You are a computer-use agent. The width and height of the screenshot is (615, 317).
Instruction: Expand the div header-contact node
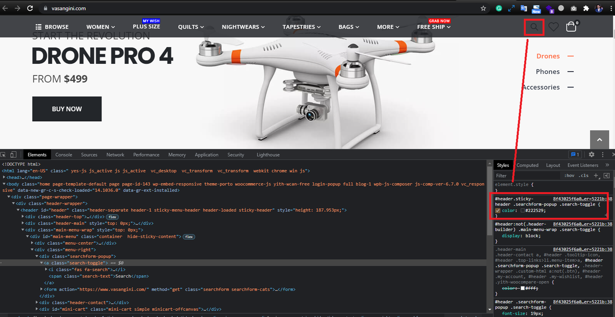[x=37, y=303]
